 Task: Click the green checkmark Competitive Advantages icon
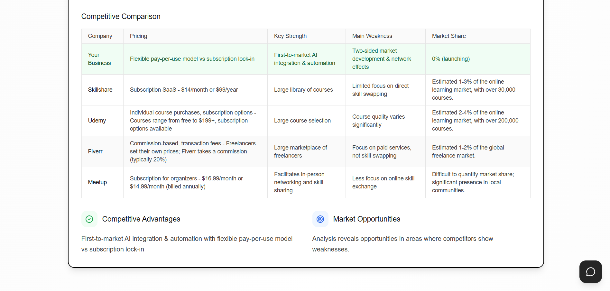tap(89, 219)
